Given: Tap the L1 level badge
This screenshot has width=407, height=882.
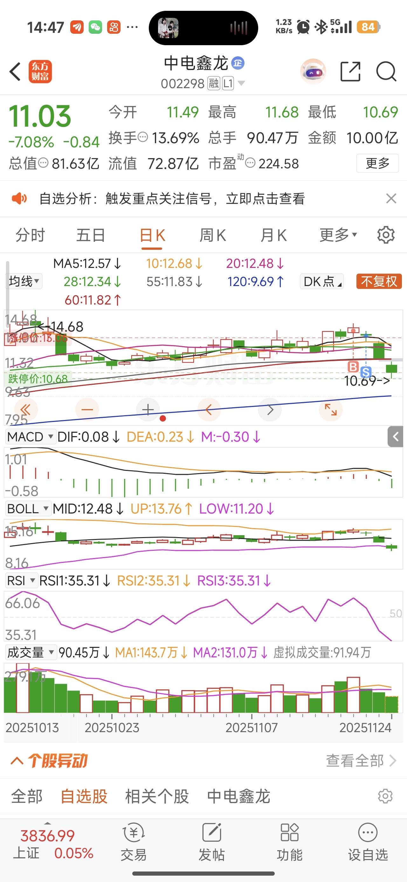Looking at the screenshot, I should tap(228, 83).
